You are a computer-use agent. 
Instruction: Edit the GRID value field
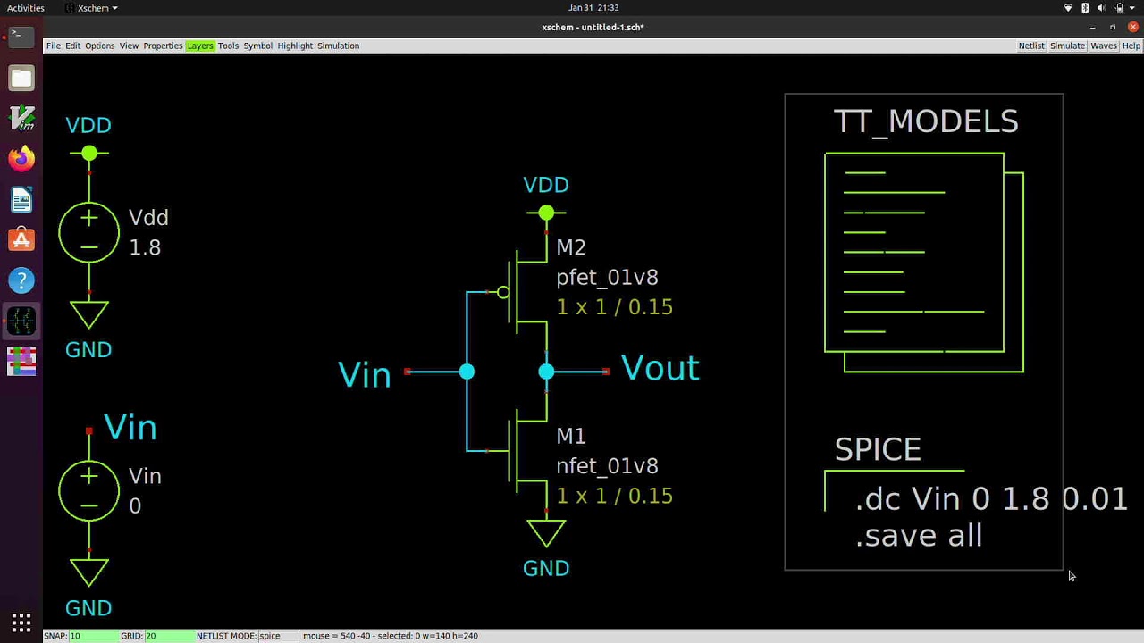(169, 636)
